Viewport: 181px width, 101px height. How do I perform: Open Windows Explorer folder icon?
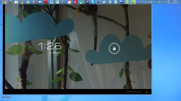pos(16,2)
